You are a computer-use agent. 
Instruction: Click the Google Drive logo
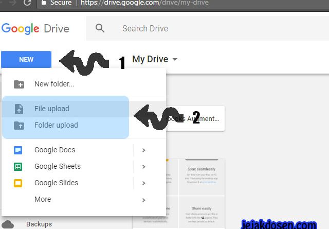pyautogui.click(x=35, y=29)
